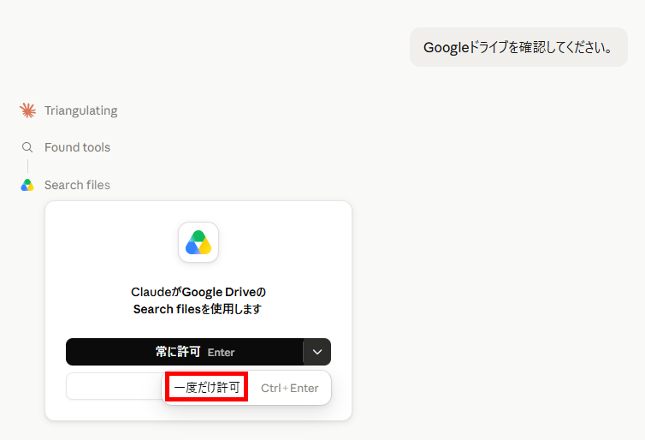The image size is (645, 440).
Task: Select 一度だけ許可 (Allow once) menu option
Action: pyautogui.click(x=247, y=388)
